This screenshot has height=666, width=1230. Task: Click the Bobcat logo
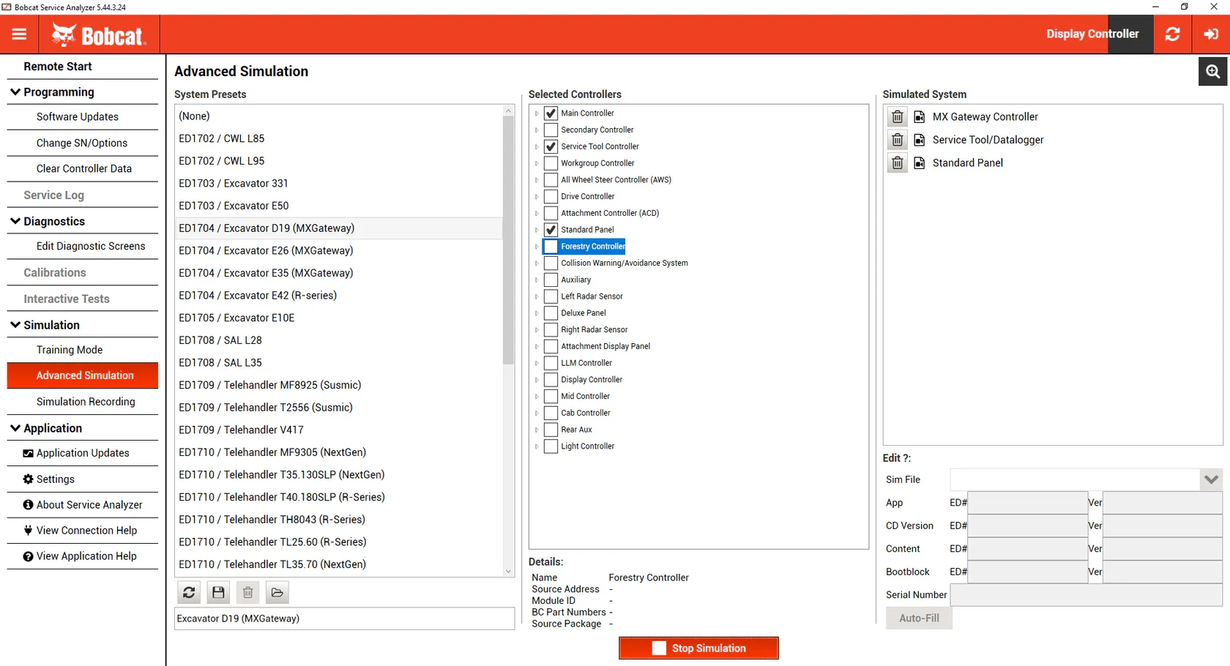[x=99, y=34]
